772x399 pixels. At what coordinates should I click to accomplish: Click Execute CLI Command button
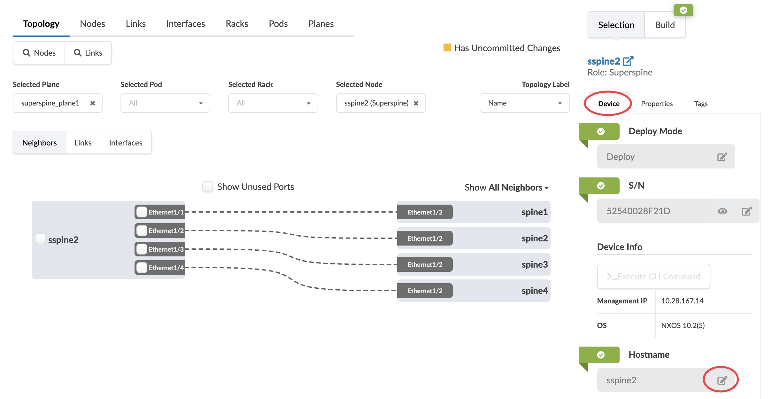653,276
